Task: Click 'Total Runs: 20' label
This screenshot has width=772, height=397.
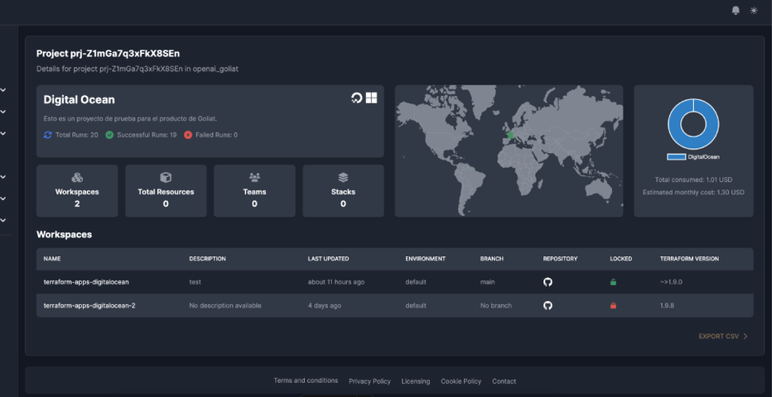Action: (77, 135)
